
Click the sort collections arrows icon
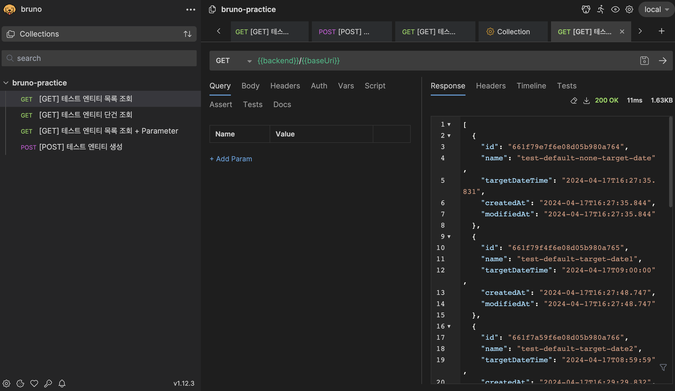pyautogui.click(x=188, y=34)
